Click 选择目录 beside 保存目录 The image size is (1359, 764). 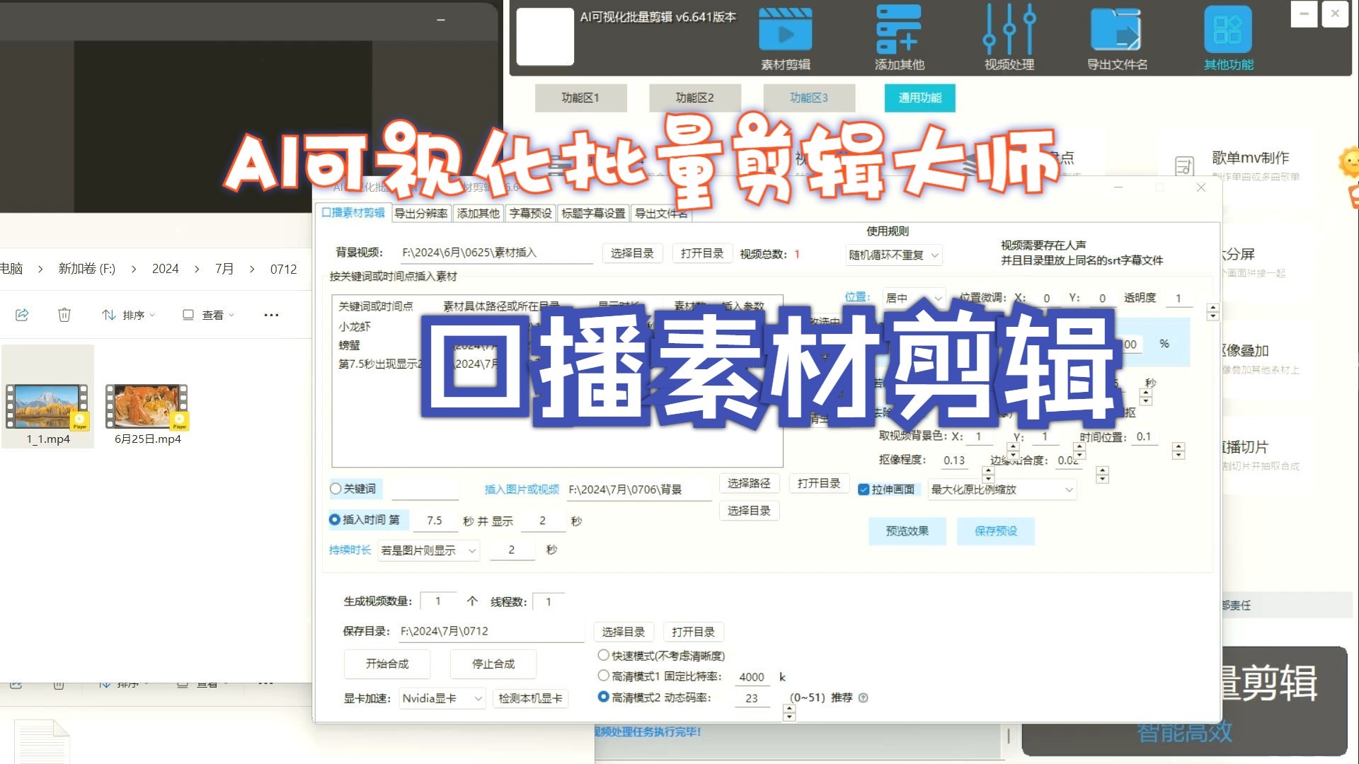[x=624, y=632]
